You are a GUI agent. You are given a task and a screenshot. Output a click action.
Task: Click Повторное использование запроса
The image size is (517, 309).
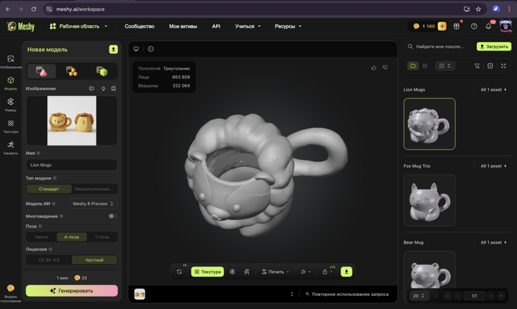347,294
